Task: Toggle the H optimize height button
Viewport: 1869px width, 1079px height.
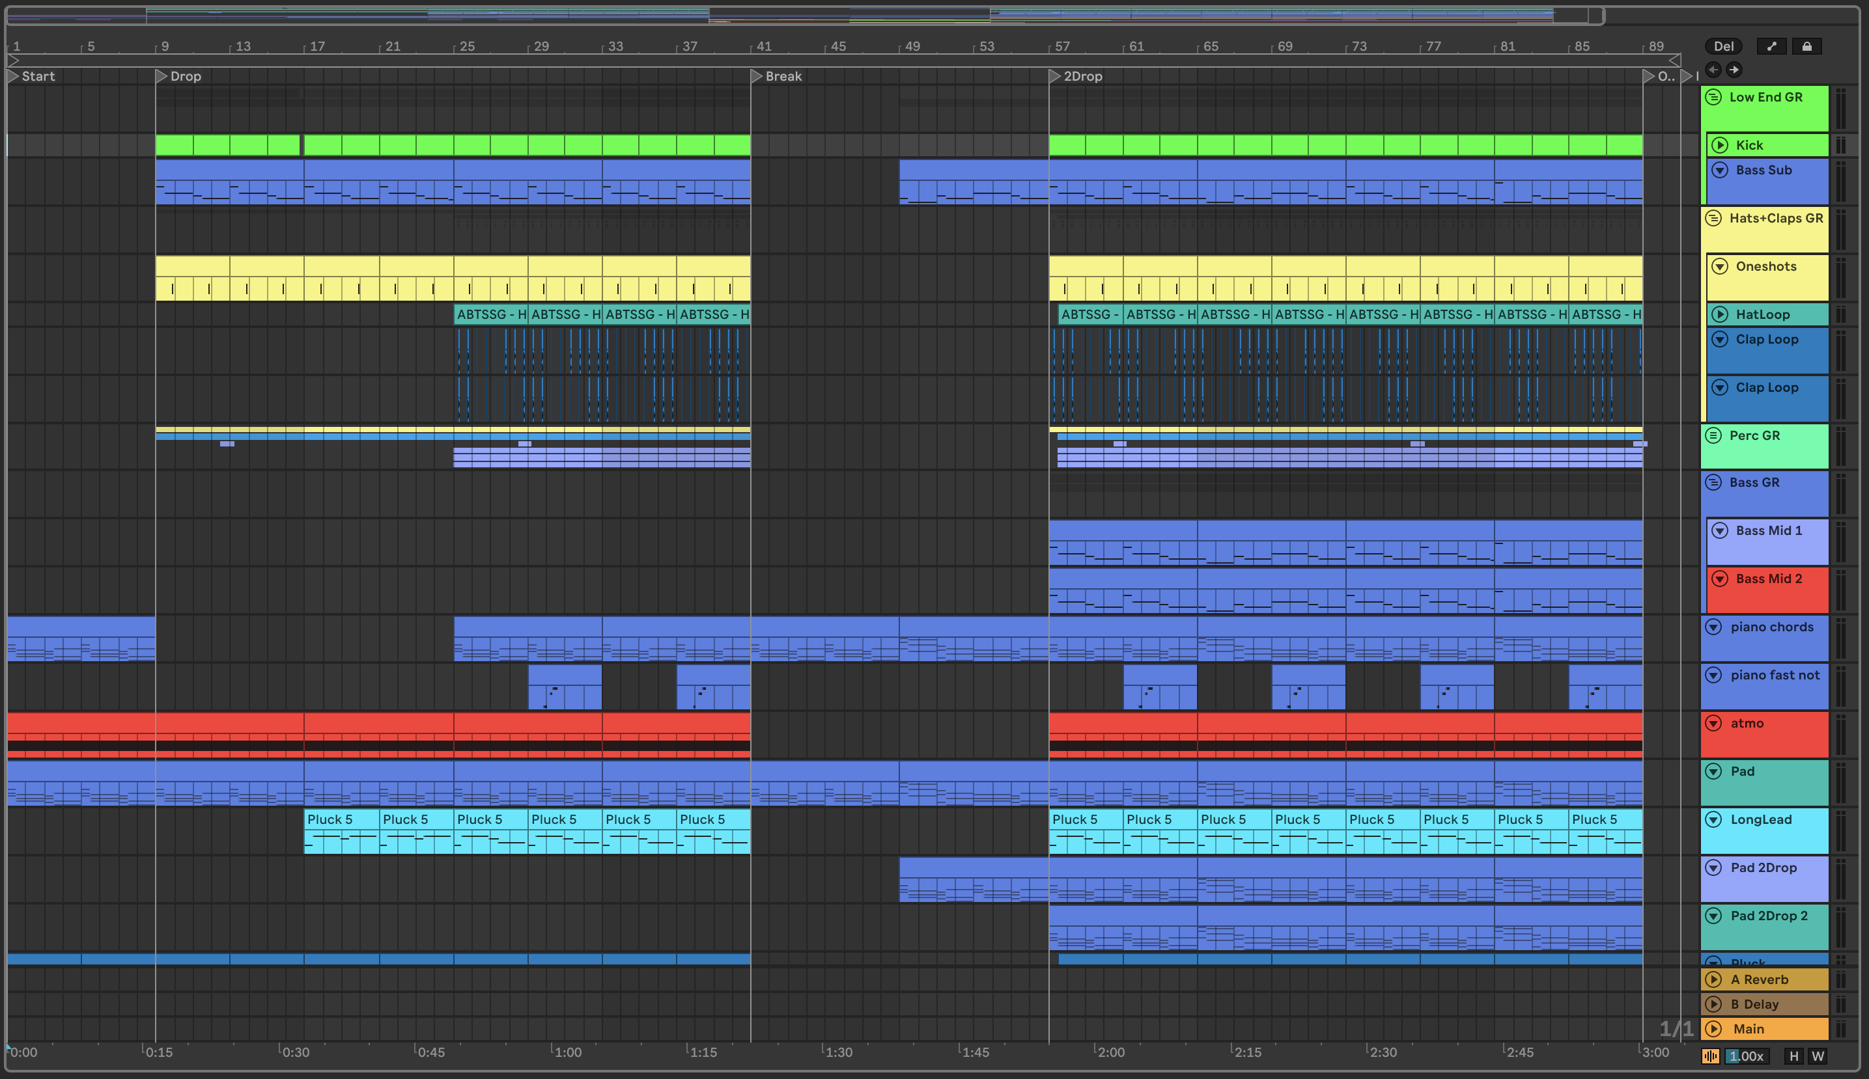Action: (1793, 1056)
